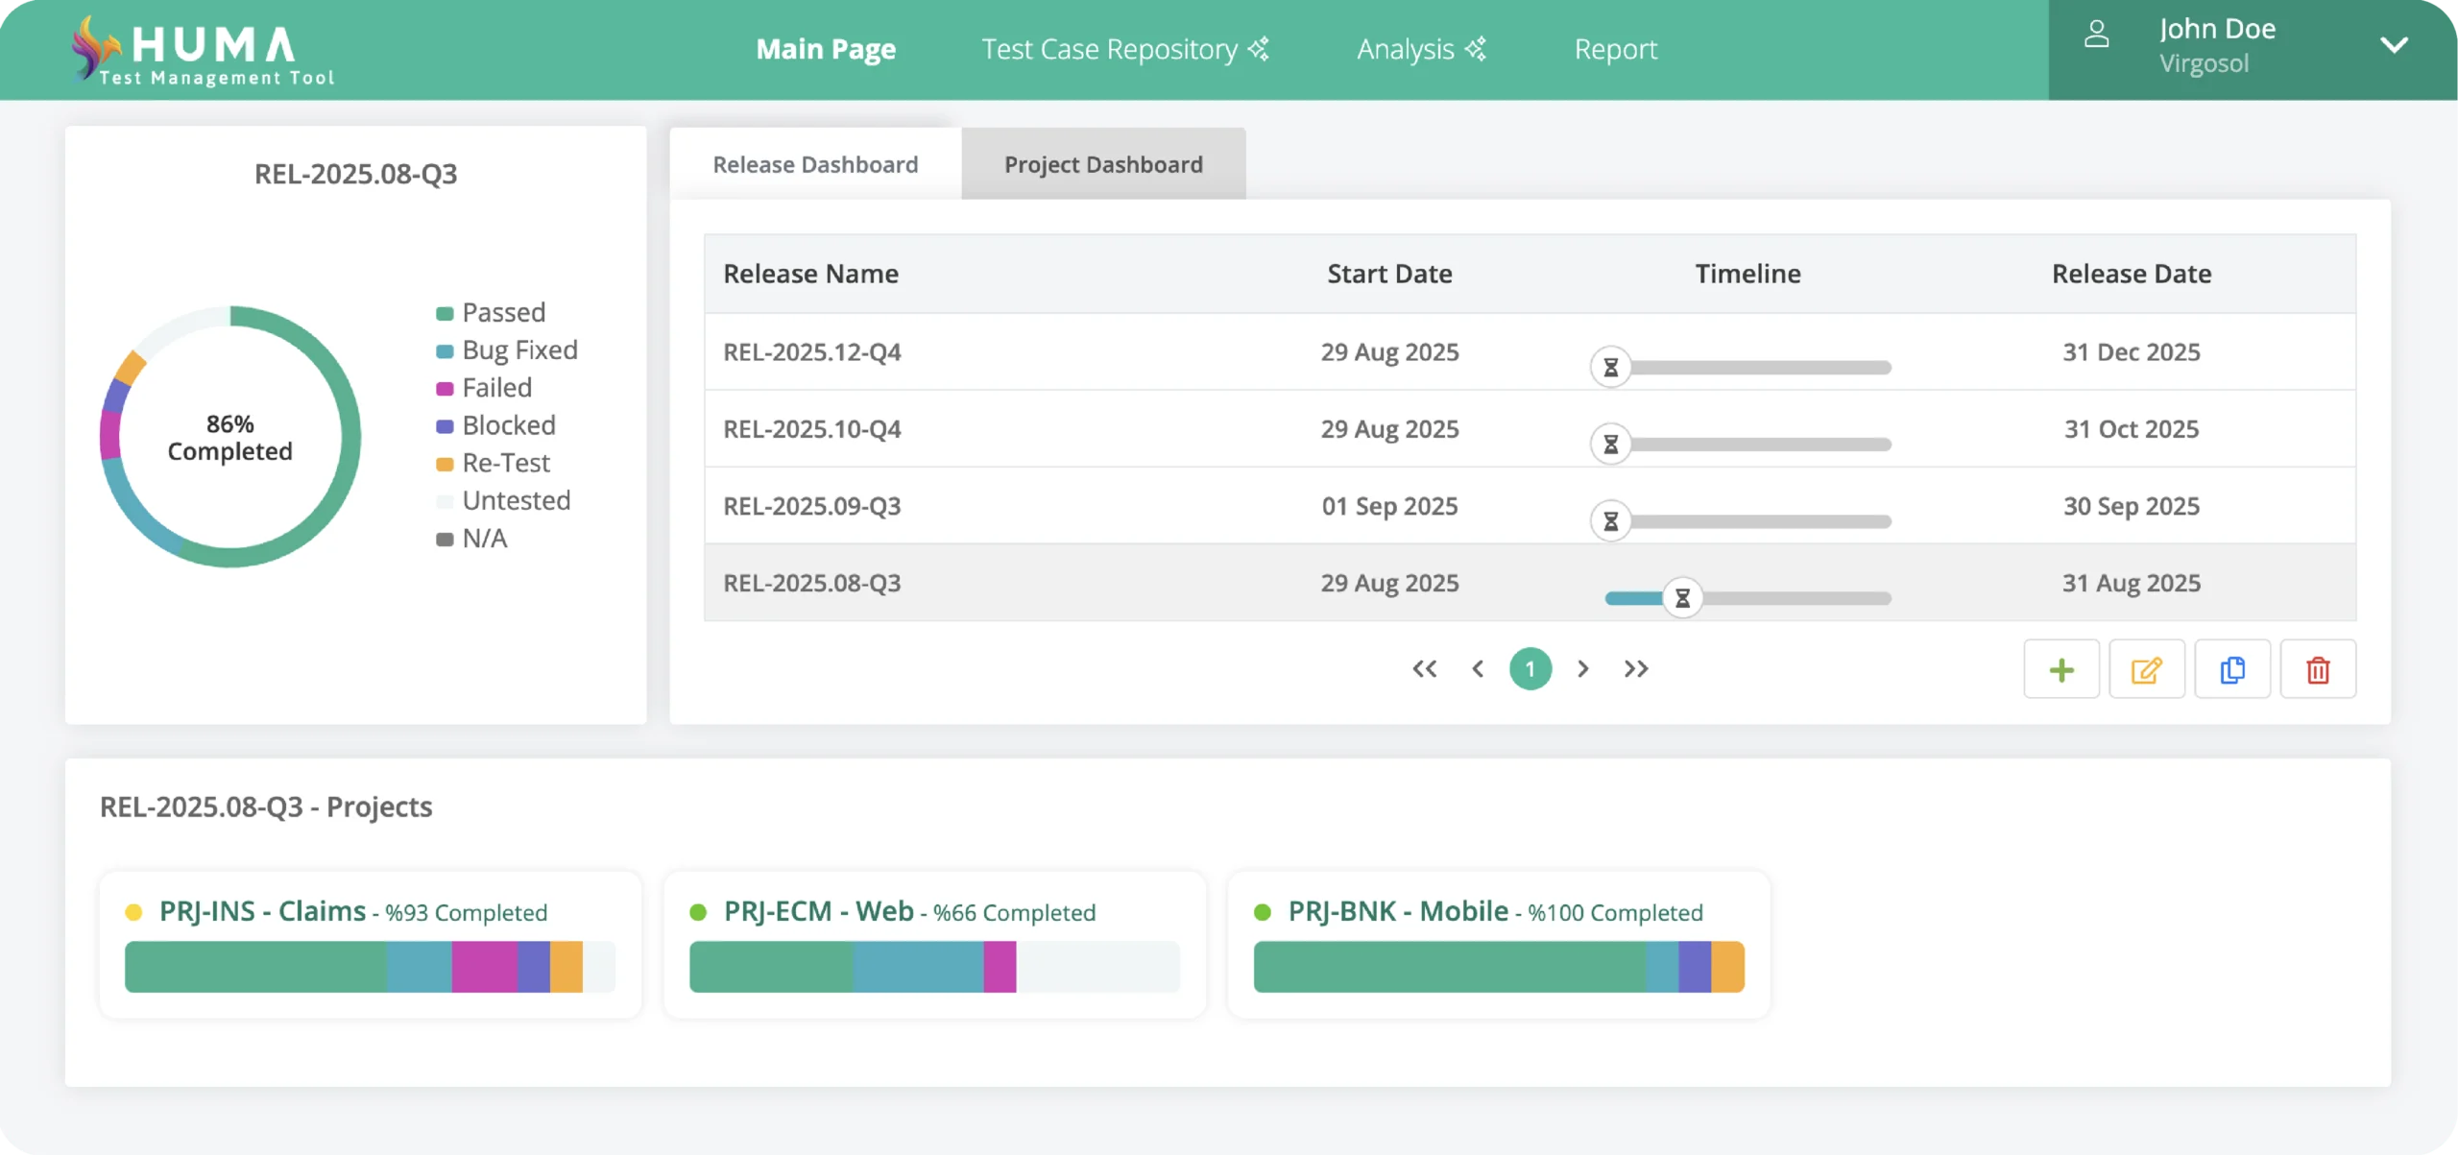
Task: Click the HUMA logo in header
Action: [x=204, y=50]
